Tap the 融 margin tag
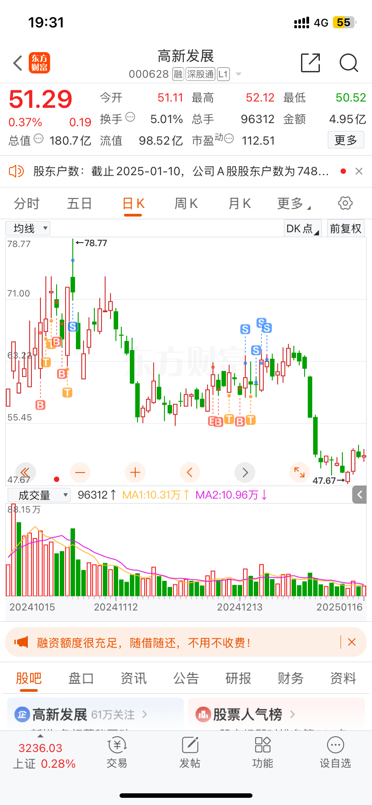This screenshot has width=372, height=805. (178, 74)
